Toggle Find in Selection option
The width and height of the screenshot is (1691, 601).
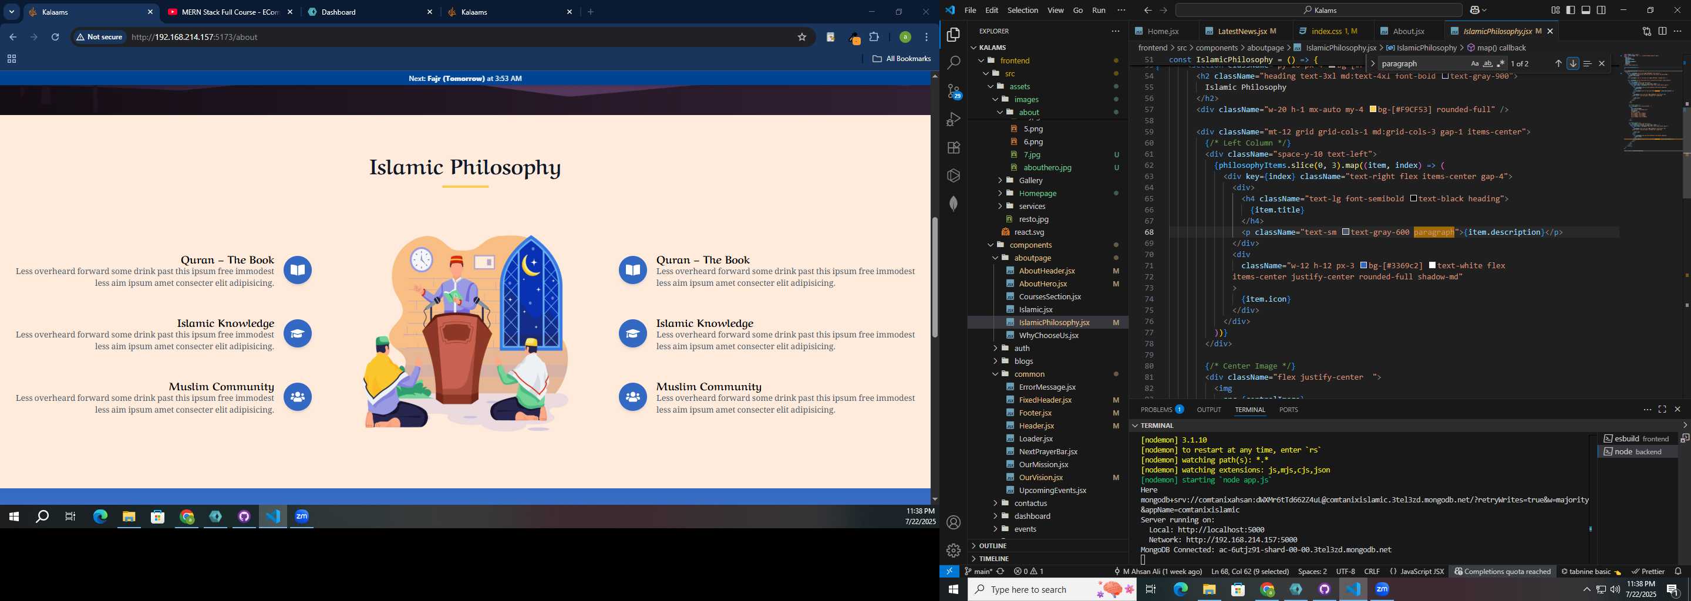tap(1587, 63)
